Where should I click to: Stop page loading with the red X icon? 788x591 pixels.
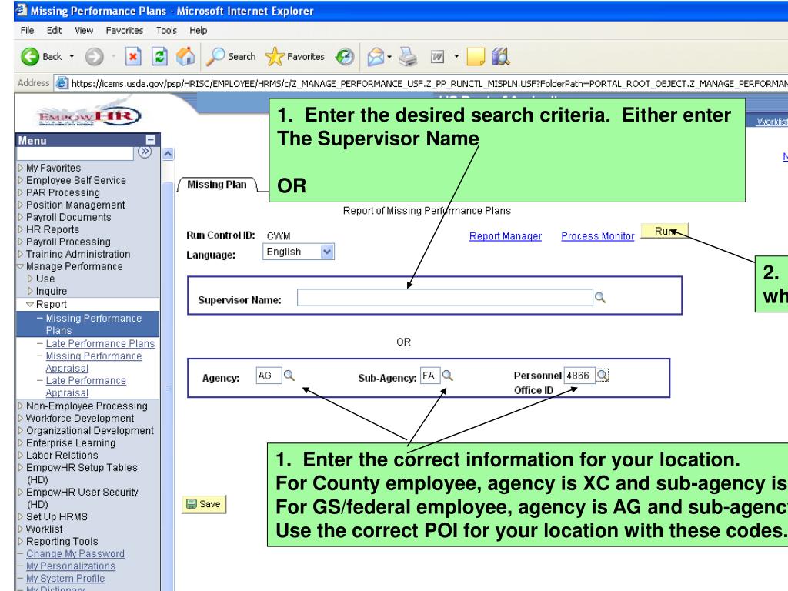(x=132, y=57)
